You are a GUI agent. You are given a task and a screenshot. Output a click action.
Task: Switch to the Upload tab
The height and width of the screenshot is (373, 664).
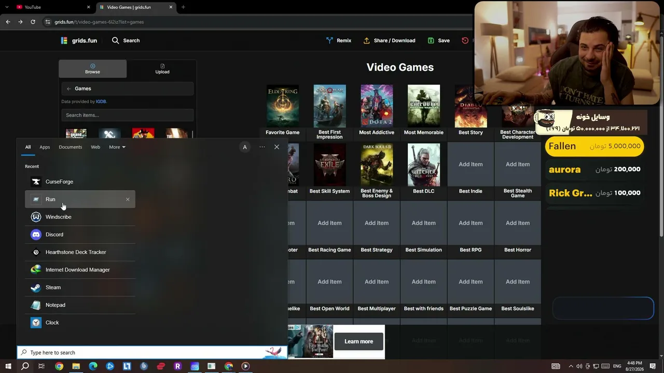[162, 69]
